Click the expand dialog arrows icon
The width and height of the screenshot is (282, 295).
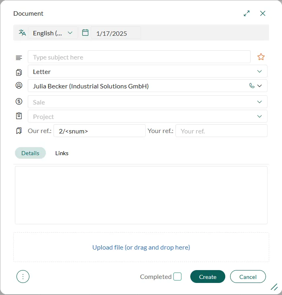coord(247,13)
